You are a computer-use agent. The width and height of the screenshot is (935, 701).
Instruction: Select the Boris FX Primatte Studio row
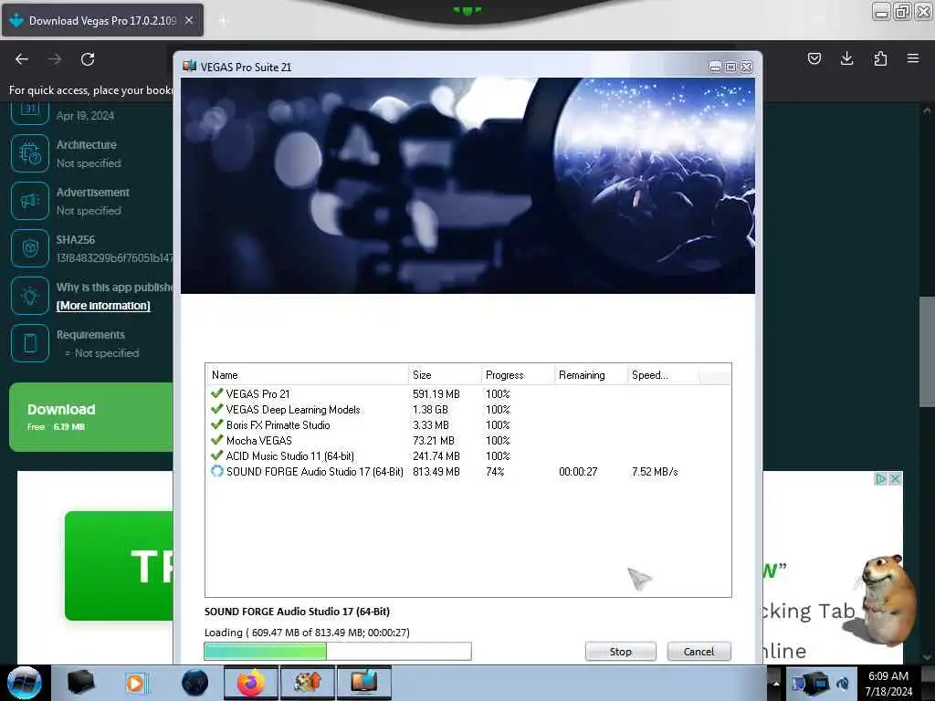coord(468,425)
